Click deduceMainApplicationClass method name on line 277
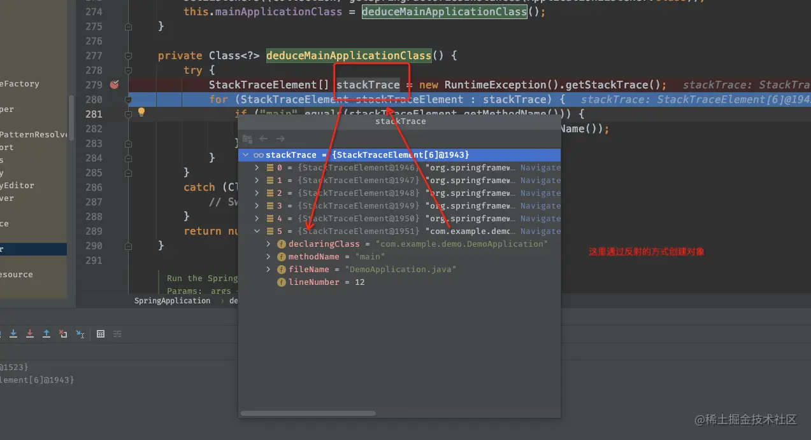811x440 pixels. point(348,56)
